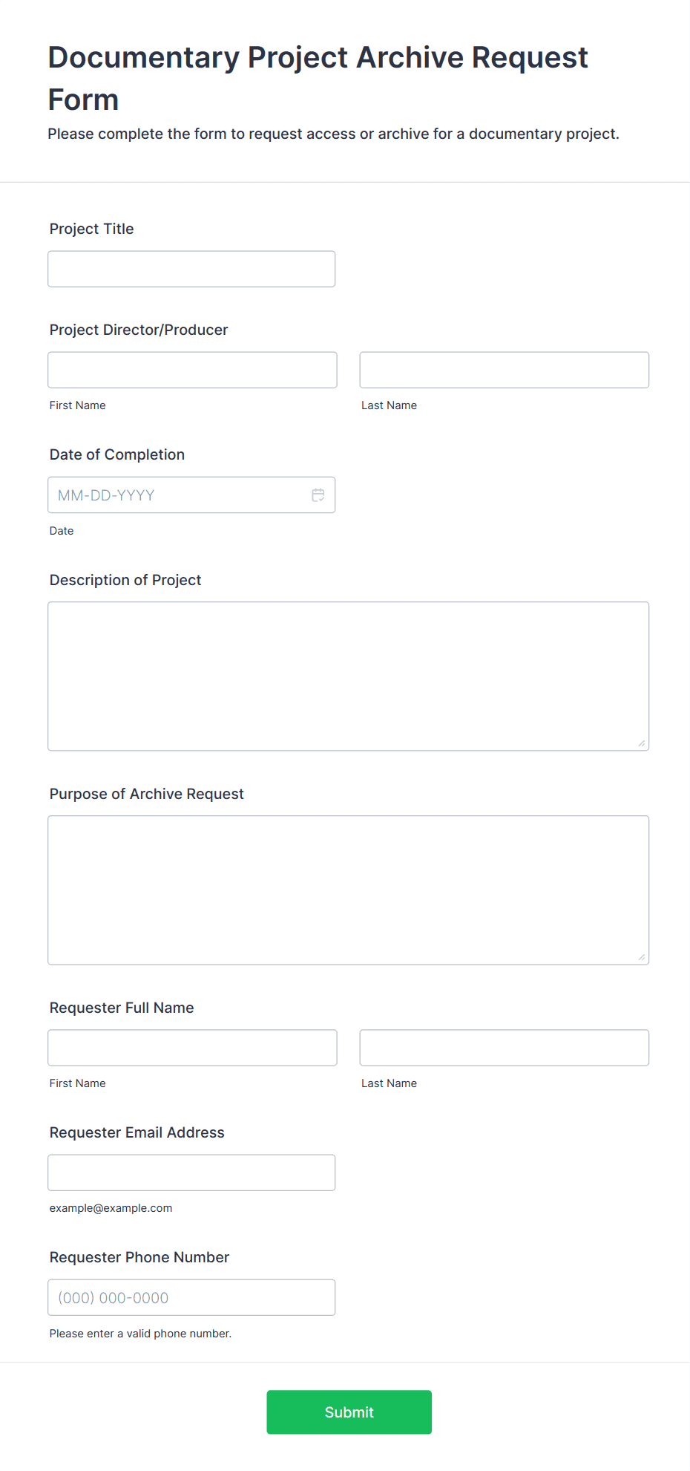The height and width of the screenshot is (1471, 690).
Task: Click the Project Title label
Action: click(x=92, y=229)
